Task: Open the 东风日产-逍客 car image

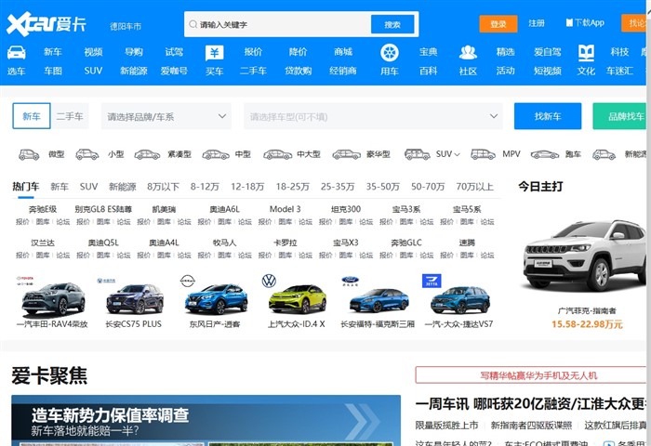Action: (216, 298)
